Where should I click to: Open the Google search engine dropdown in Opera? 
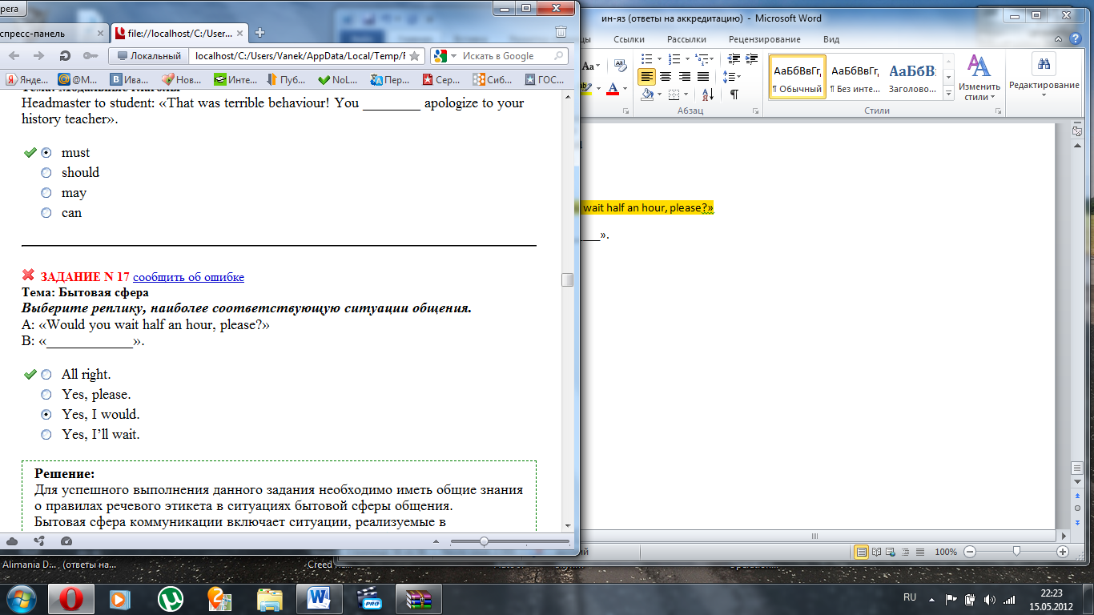click(453, 56)
